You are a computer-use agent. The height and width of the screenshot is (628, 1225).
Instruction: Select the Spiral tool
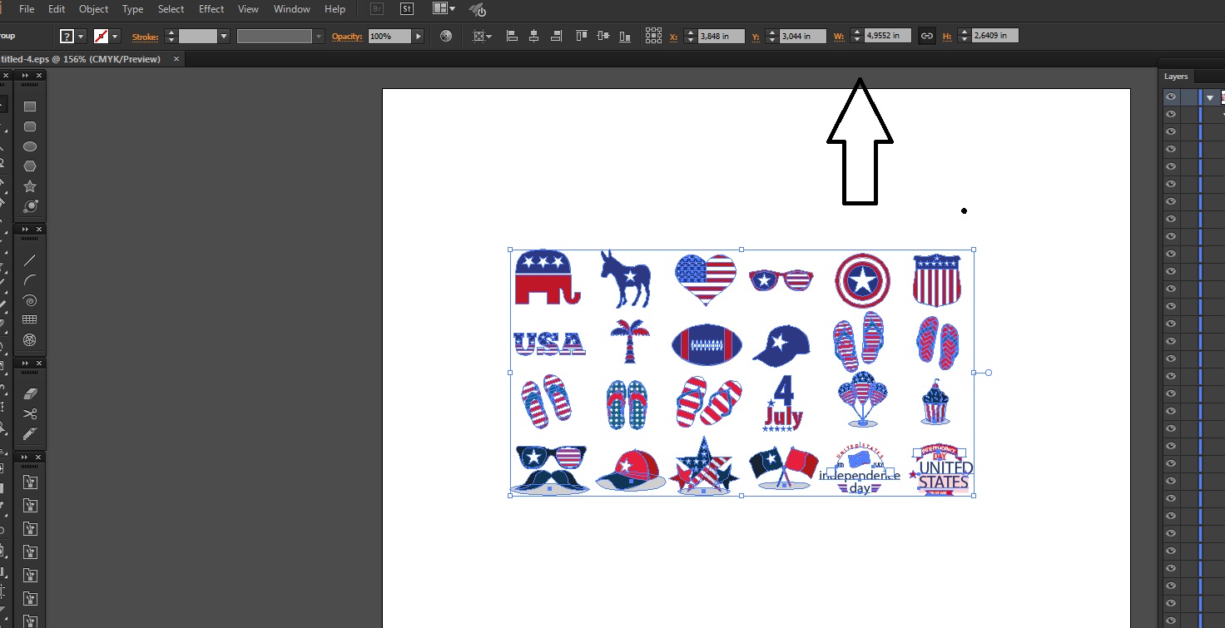click(x=30, y=300)
